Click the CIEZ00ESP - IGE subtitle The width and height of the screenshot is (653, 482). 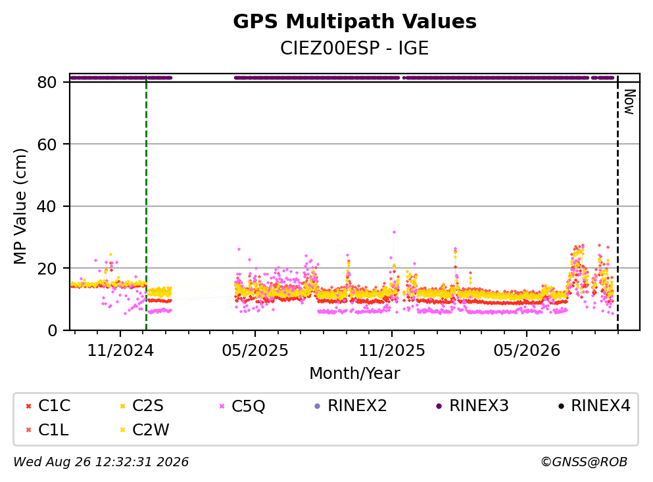tap(354, 48)
